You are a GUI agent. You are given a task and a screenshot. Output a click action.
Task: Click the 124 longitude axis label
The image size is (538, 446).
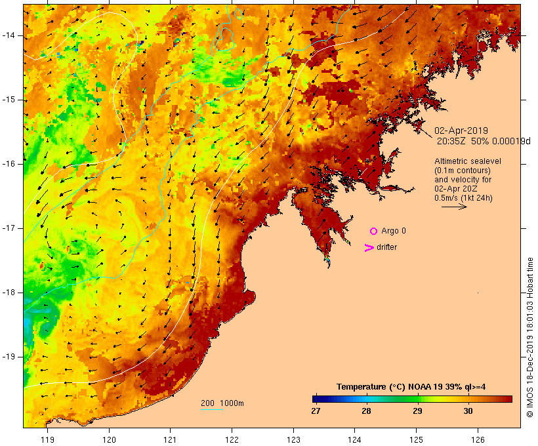point(354,439)
